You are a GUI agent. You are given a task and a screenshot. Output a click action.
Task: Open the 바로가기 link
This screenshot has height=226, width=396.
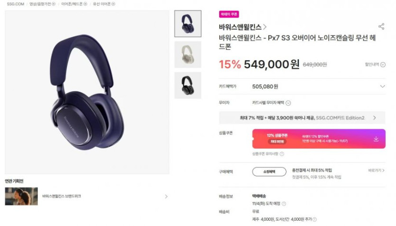point(376,171)
